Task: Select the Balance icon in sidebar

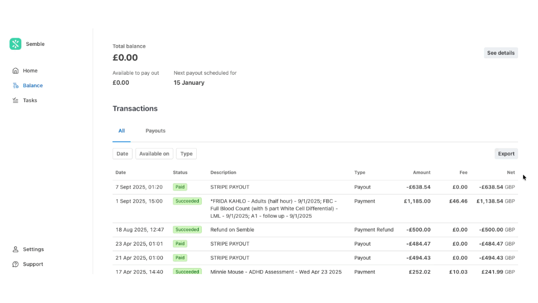Action: (x=15, y=85)
